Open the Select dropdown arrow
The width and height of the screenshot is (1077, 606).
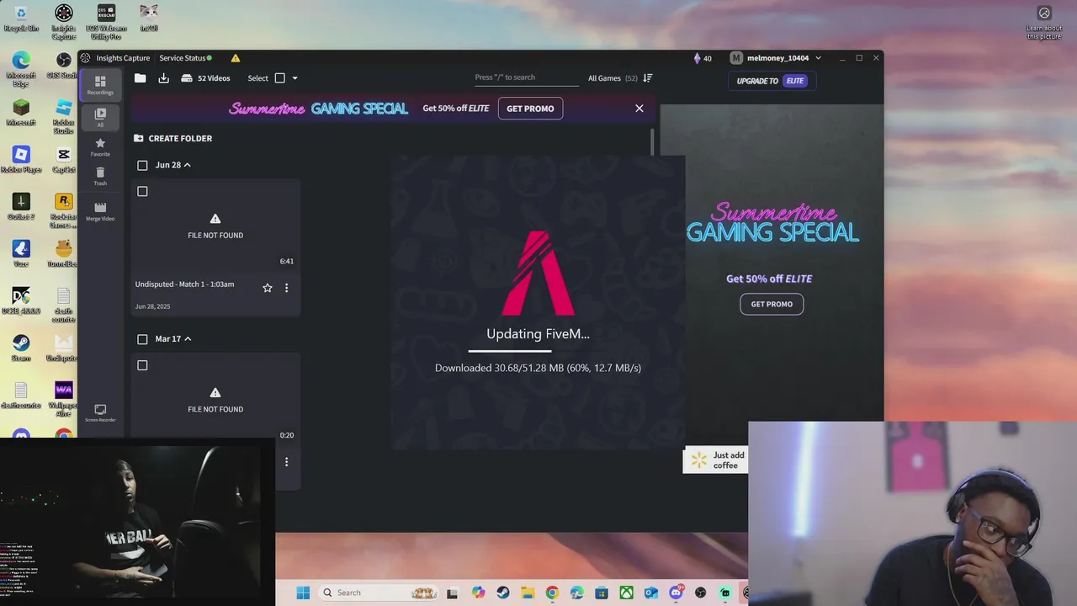[294, 78]
